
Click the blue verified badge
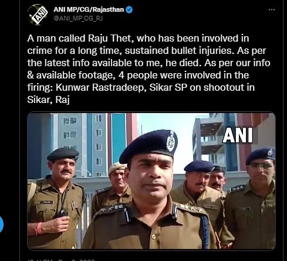pos(129,9)
